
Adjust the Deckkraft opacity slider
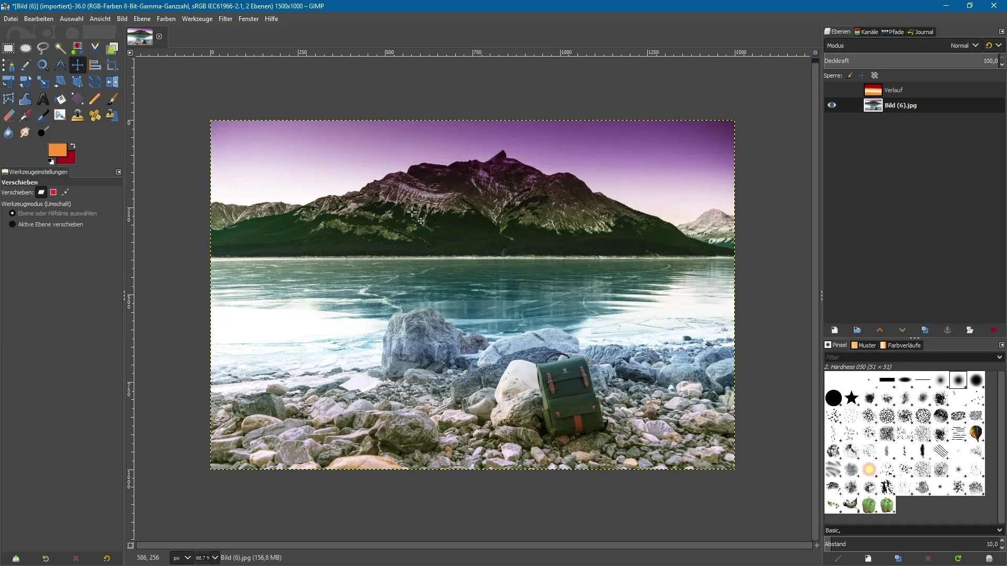coord(911,61)
